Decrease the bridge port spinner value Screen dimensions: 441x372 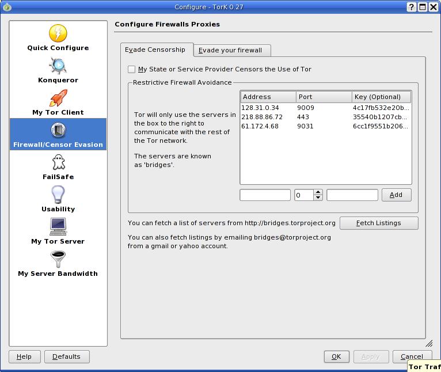(x=318, y=198)
